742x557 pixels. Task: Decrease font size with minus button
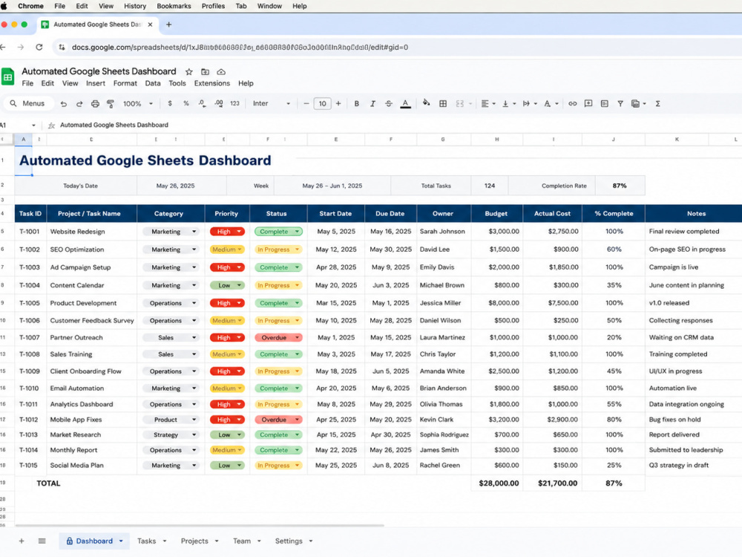tap(306, 104)
